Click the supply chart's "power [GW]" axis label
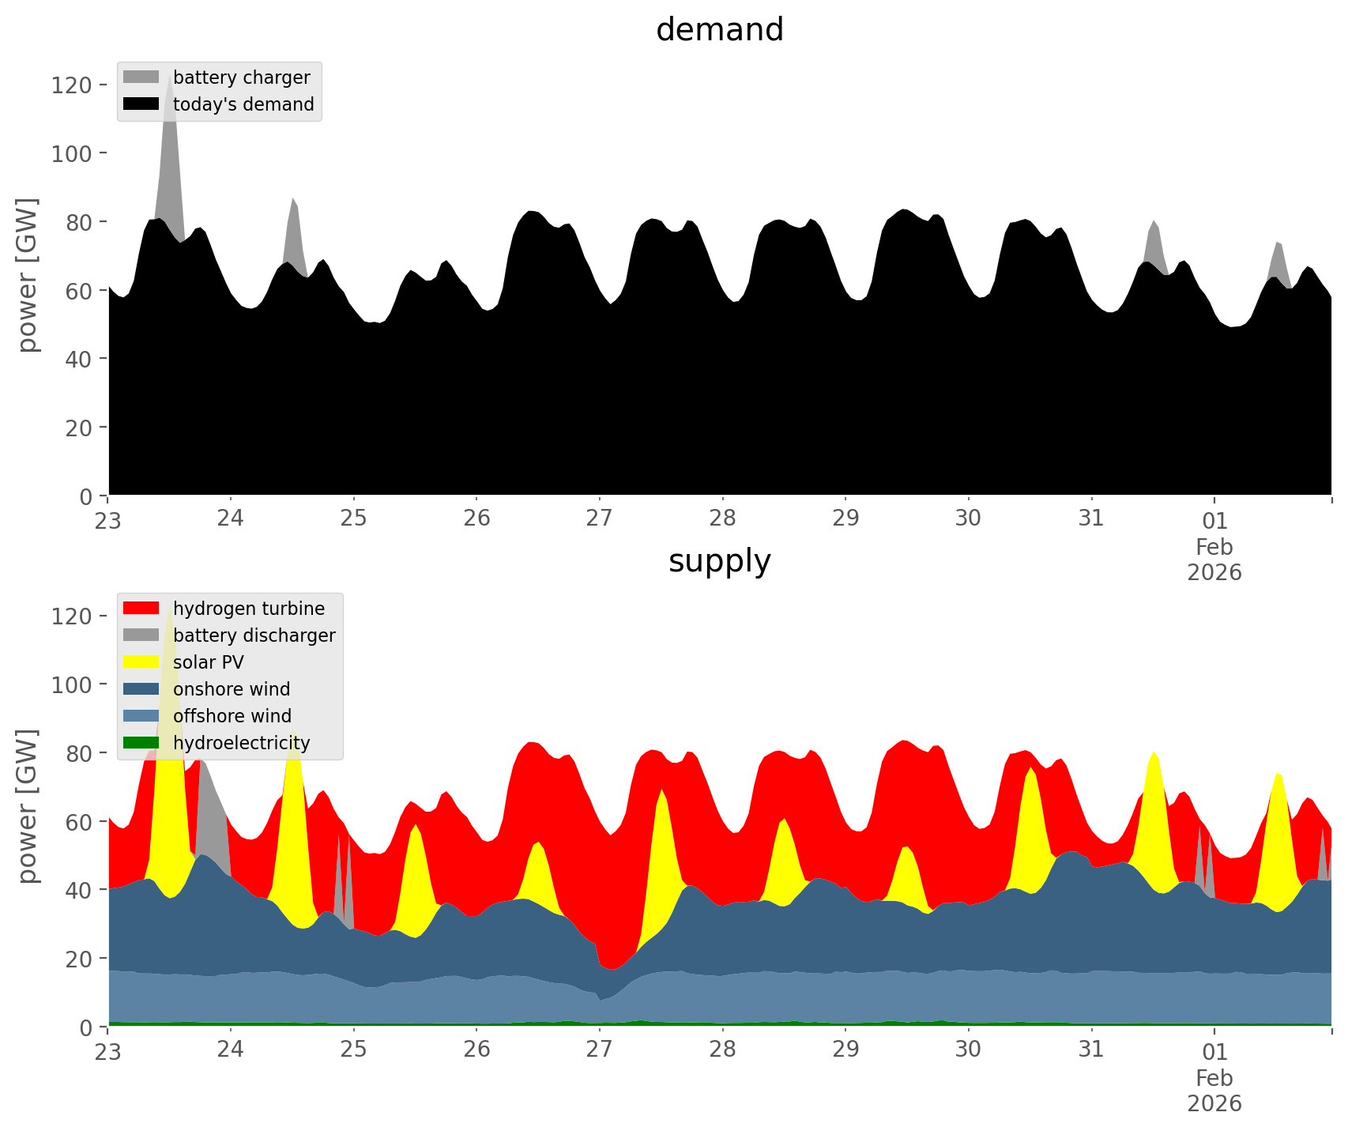The height and width of the screenshot is (1131, 1348). point(28,805)
